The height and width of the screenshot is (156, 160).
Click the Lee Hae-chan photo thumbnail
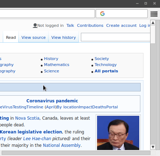point(118,133)
